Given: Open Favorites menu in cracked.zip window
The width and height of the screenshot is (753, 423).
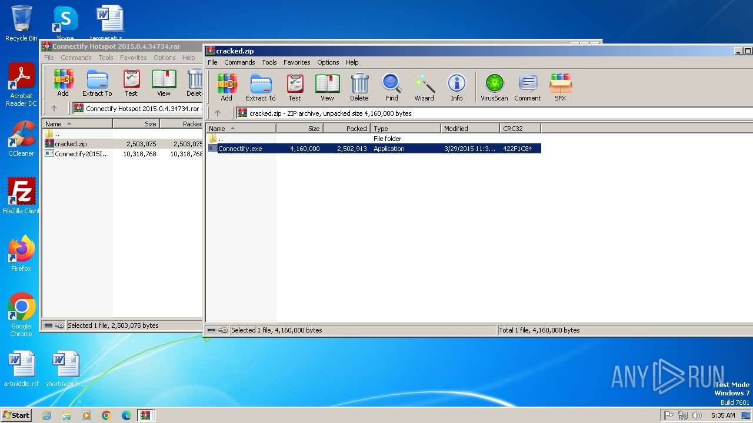Looking at the screenshot, I should point(297,62).
